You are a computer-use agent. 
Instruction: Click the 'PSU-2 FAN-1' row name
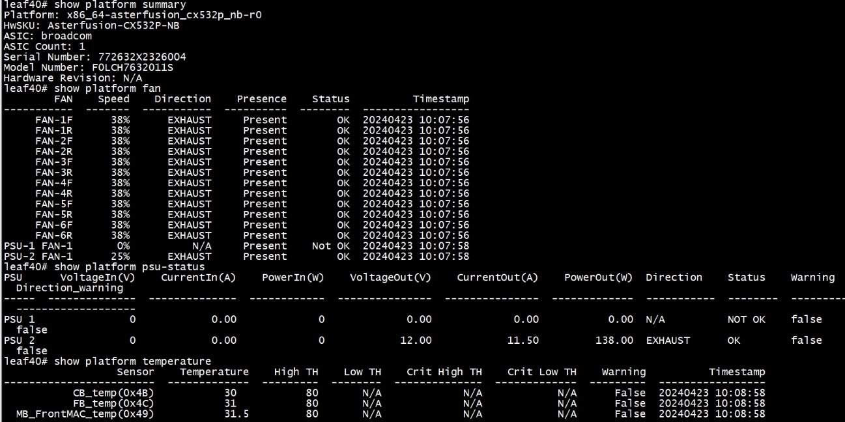point(38,257)
